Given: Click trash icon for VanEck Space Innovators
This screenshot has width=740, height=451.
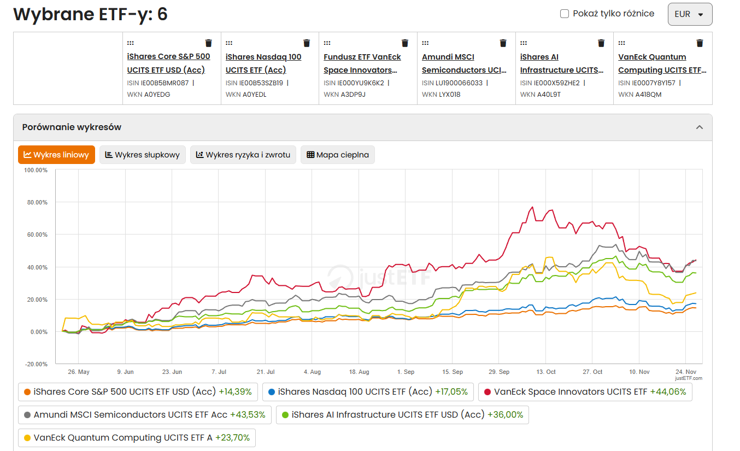Looking at the screenshot, I should (405, 43).
